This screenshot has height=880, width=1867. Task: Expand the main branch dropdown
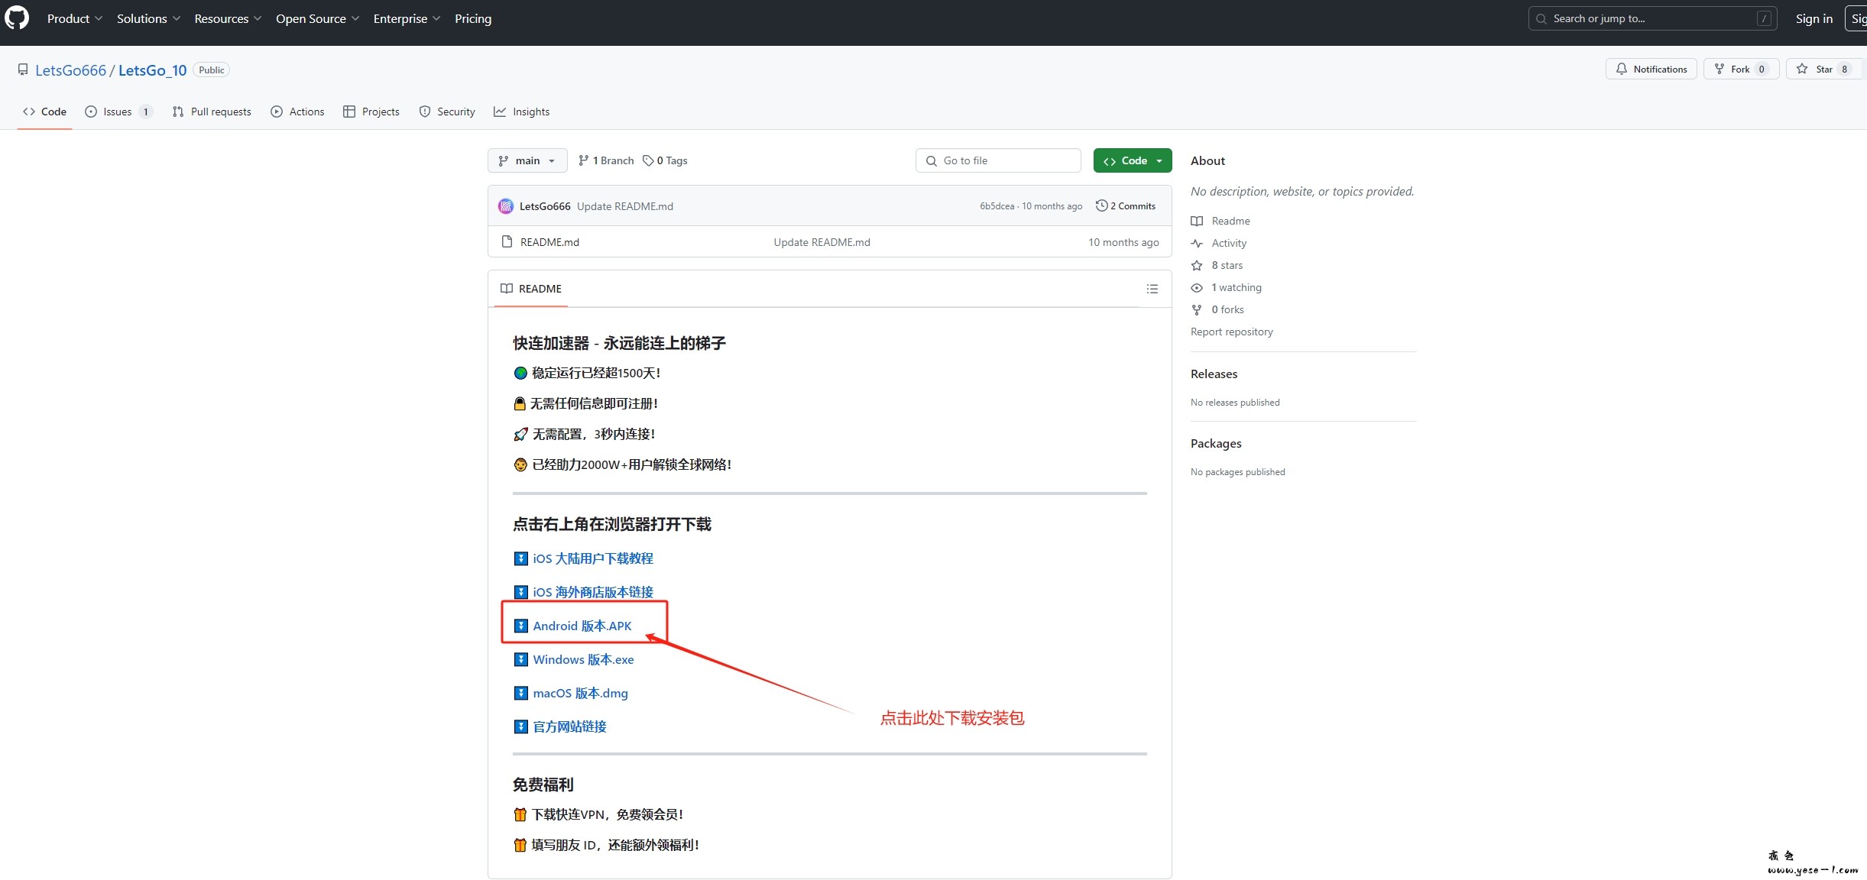click(527, 160)
